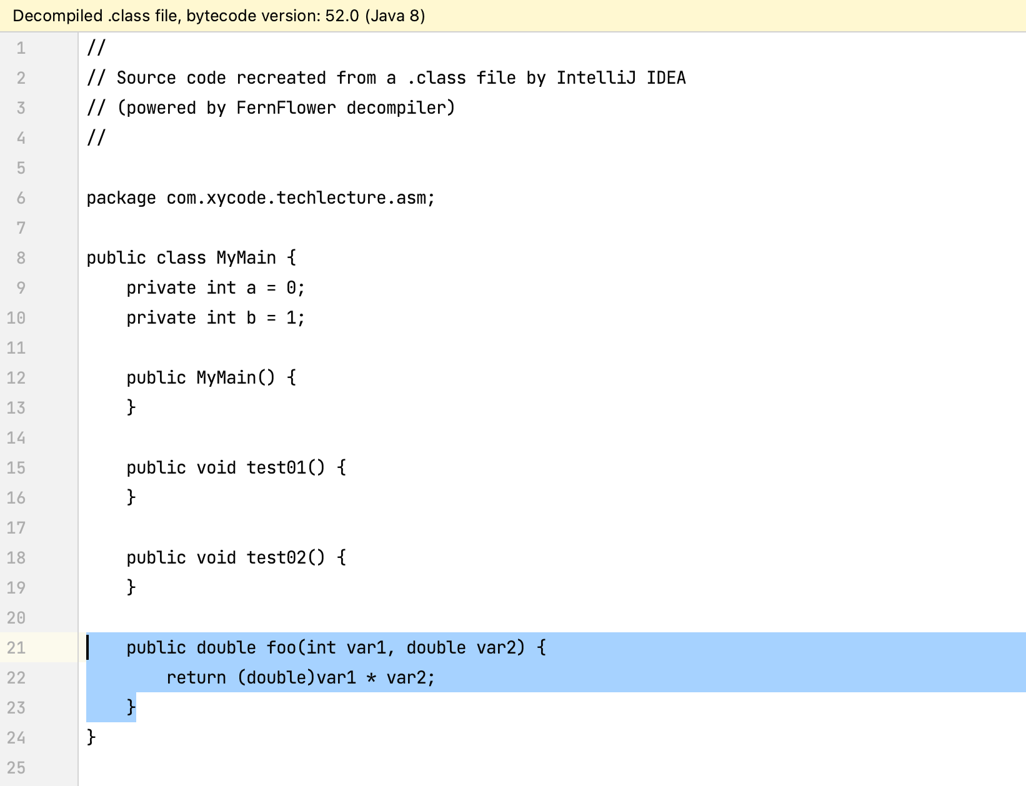Click line number 25 in the gutter
Screen dimensions: 1026x786
16,768
